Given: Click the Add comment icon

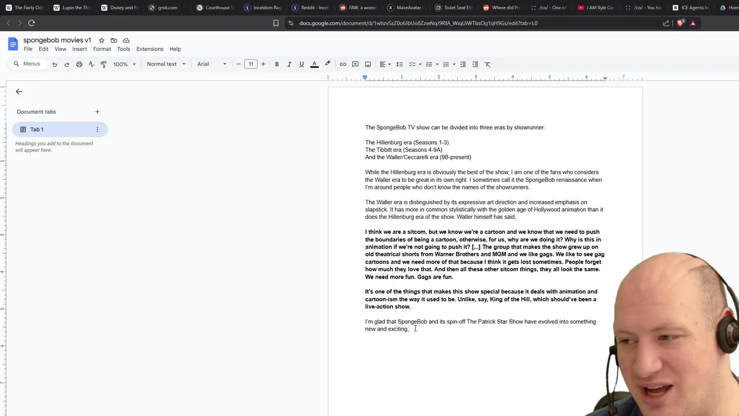Looking at the screenshot, I should click(355, 64).
